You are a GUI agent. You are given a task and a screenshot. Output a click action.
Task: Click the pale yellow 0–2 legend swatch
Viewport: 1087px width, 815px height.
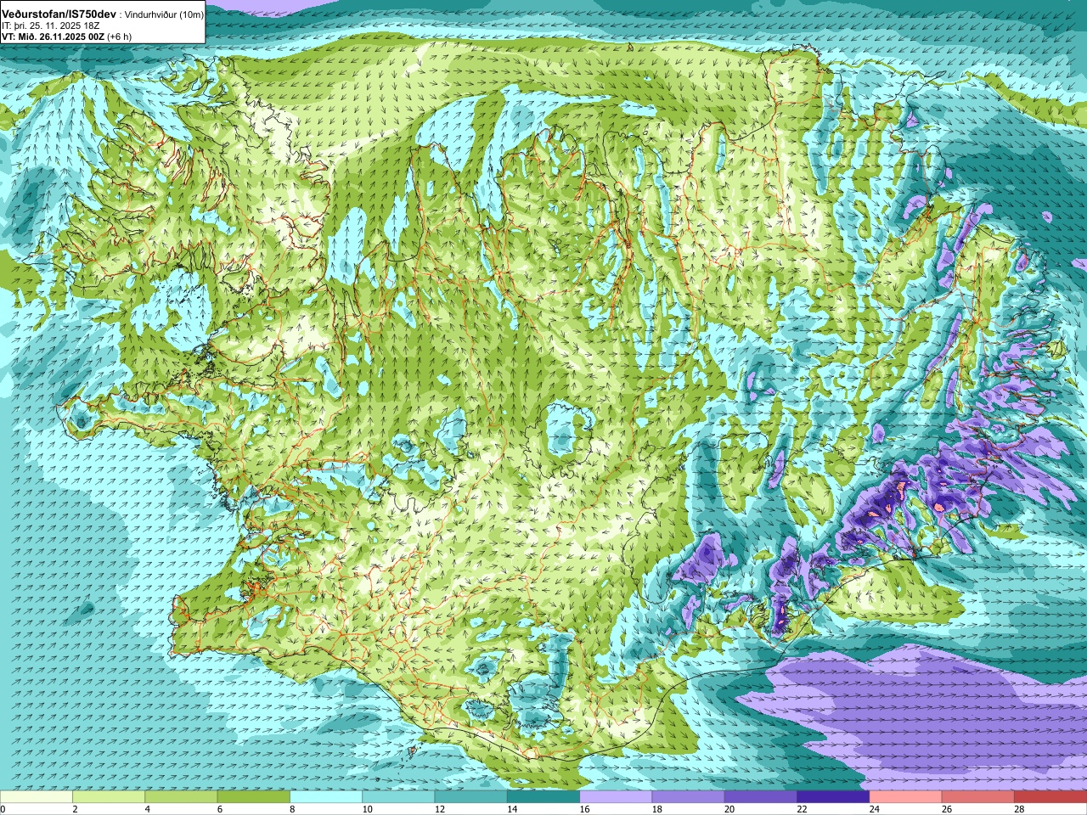click(x=37, y=797)
